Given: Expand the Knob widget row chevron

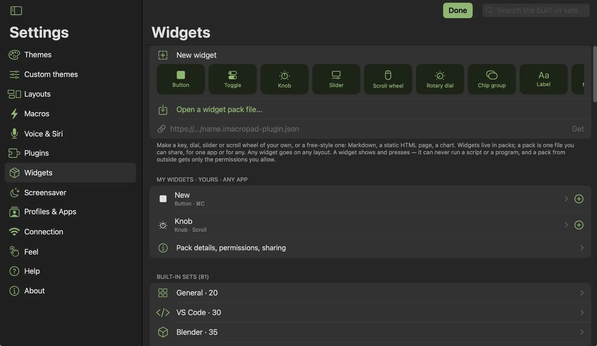Looking at the screenshot, I should click(x=566, y=225).
